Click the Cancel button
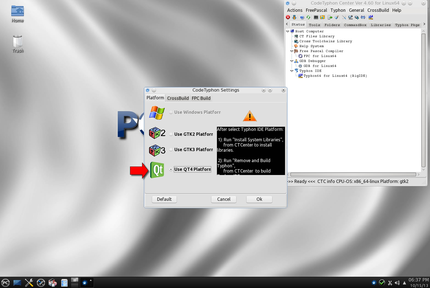This screenshot has height=288, width=430. click(x=224, y=199)
